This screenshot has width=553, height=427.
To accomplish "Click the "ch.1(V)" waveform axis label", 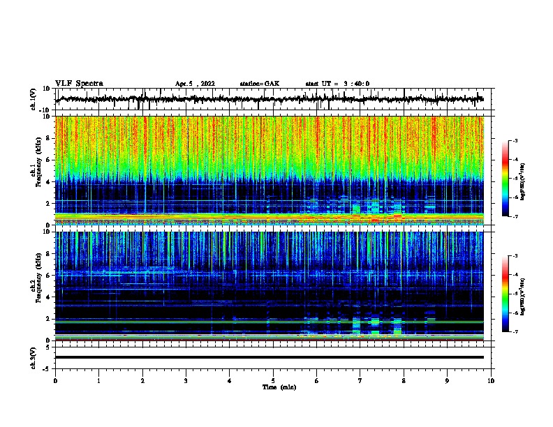I will 34,99.
